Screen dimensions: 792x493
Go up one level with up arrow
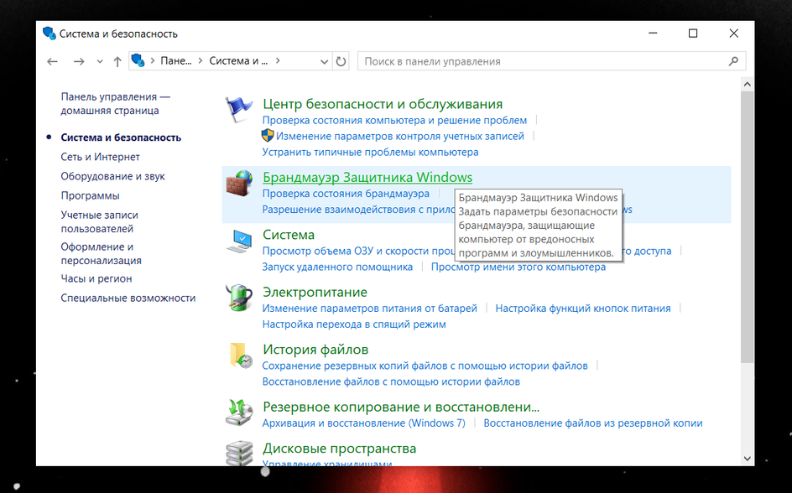(117, 61)
